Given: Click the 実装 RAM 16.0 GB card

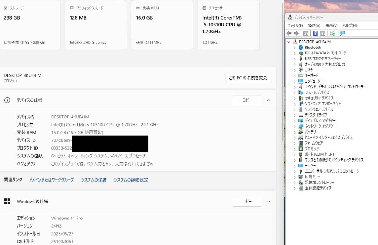Looking at the screenshot, I should coord(162,25).
